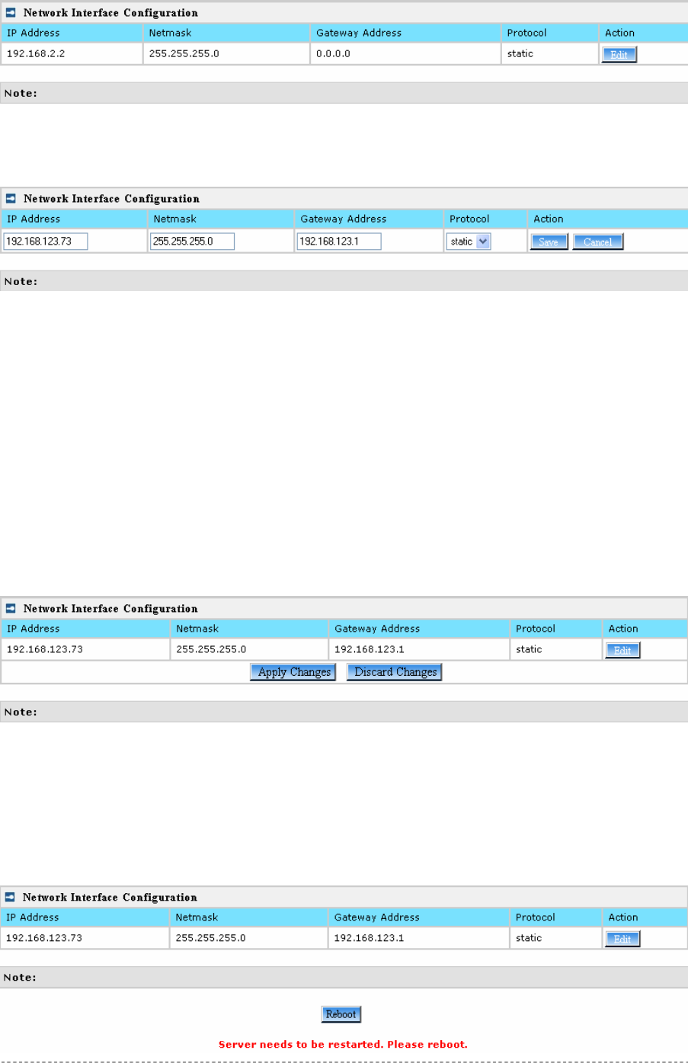The image size is (688, 1063).
Task: Click Edit in the row above the Reboot button
Action: [622, 939]
